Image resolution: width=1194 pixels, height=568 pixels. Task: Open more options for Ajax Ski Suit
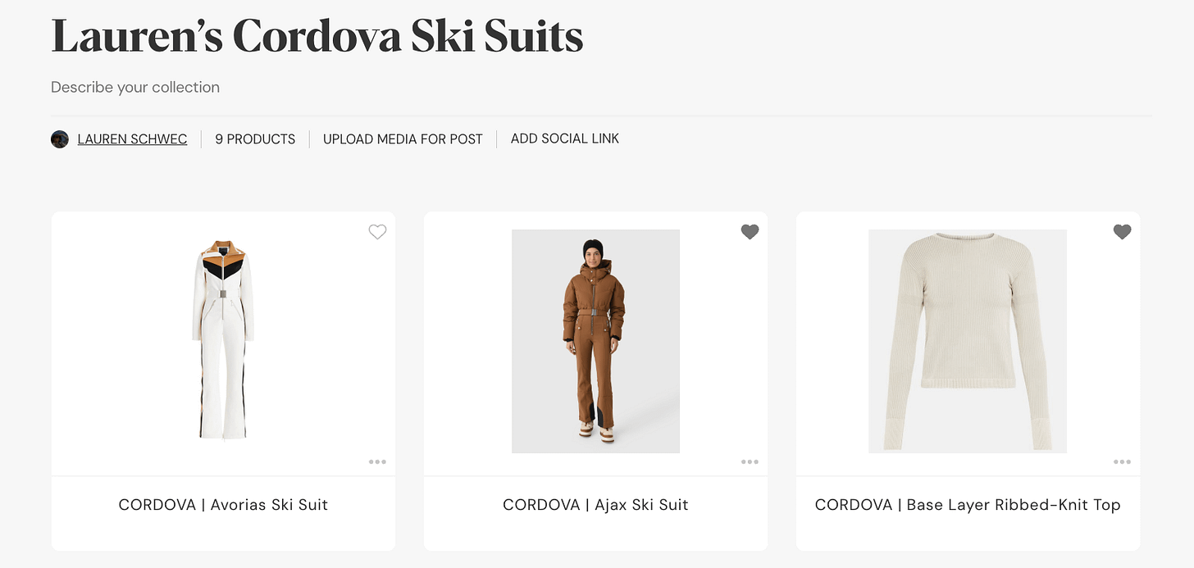(750, 461)
